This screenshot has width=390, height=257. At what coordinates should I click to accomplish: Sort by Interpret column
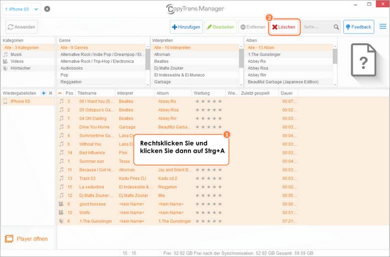pos(134,93)
